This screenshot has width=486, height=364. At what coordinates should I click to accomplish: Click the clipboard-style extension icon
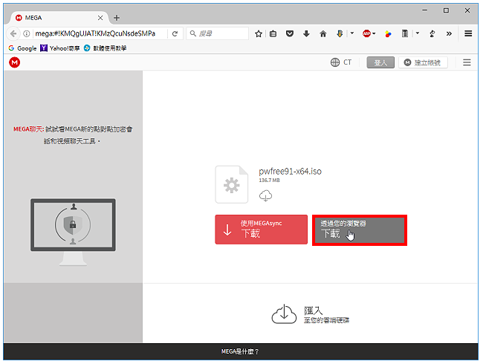(x=405, y=33)
